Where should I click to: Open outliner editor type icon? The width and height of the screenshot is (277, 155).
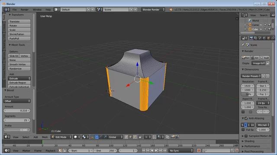pyautogui.click(x=244, y=15)
